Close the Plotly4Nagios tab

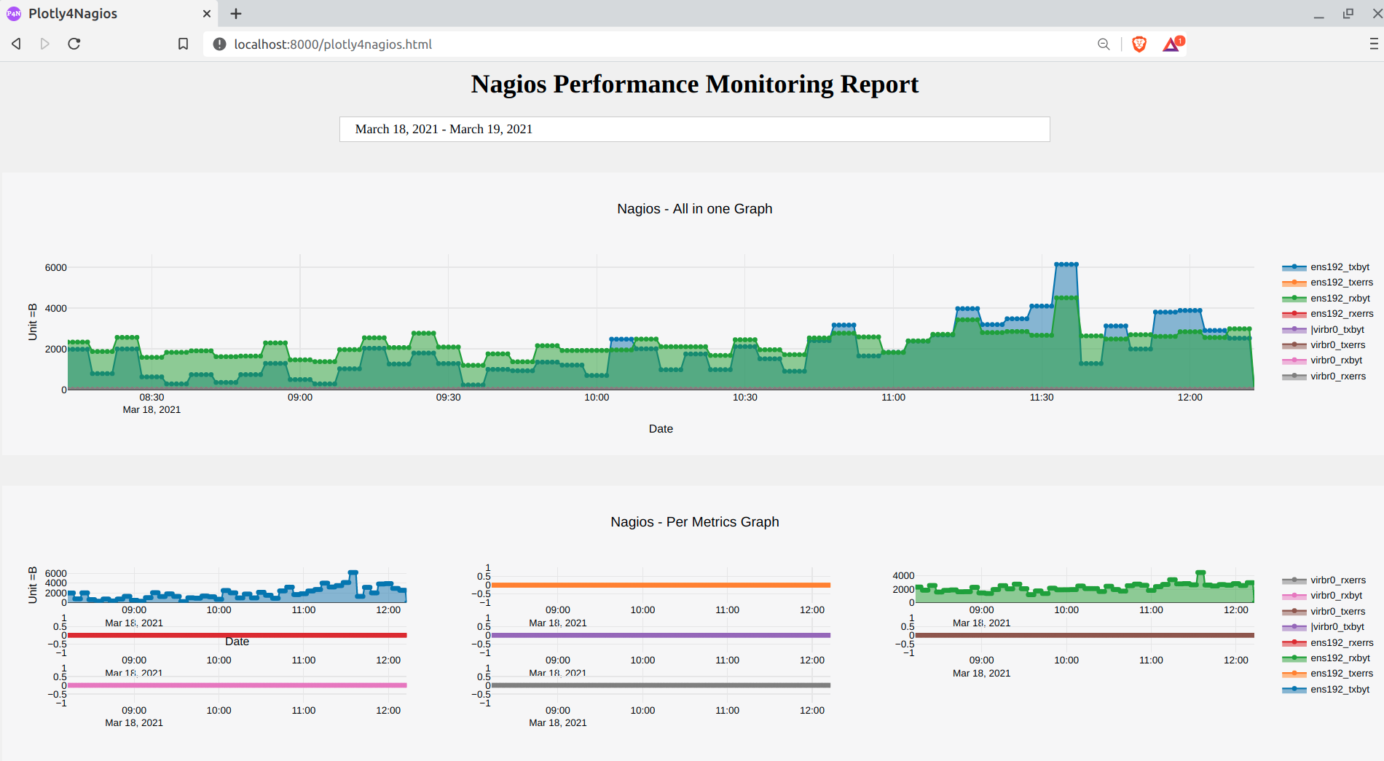click(x=207, y=14)
